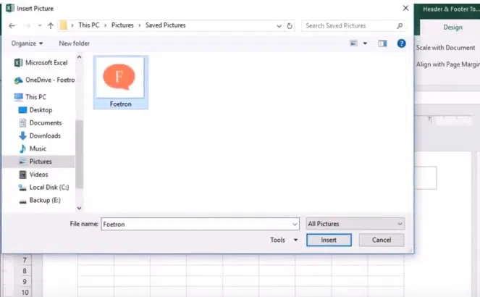
Task: Click the Foetron file name label
Action: pyautogui.click(x=121, y=104)
